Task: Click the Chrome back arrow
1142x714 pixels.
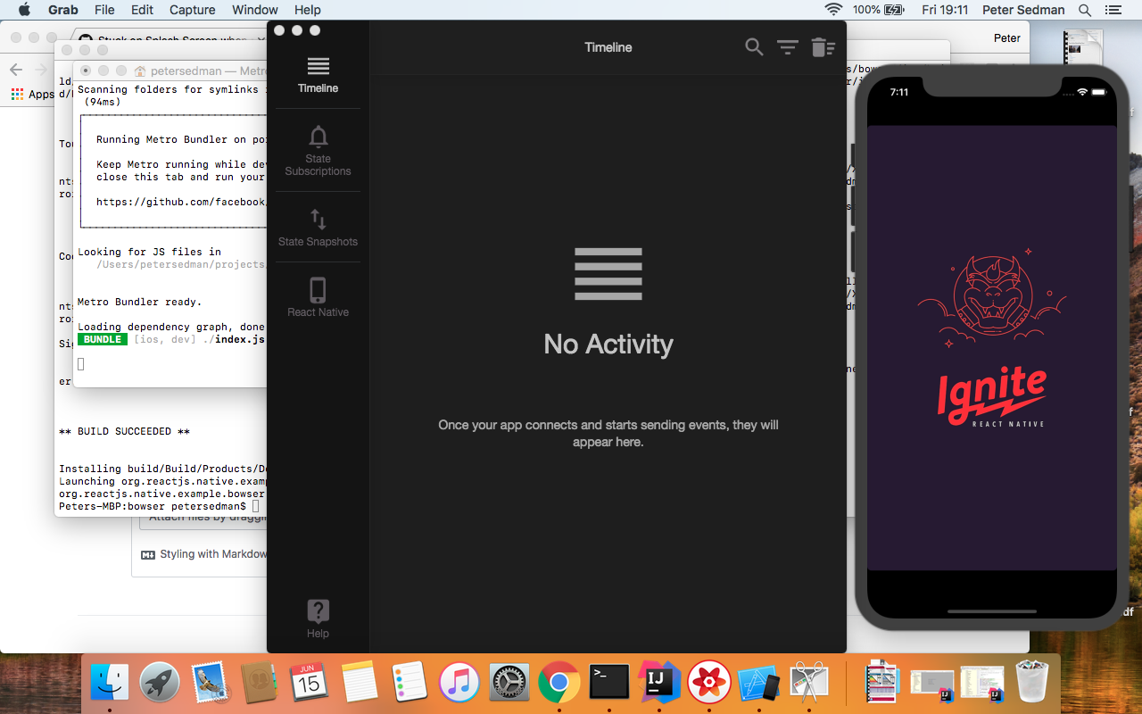Action: [x=16, y=70]
